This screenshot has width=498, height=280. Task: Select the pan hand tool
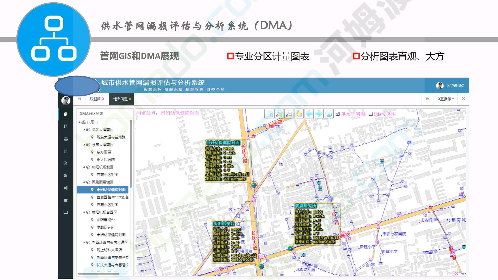pos(299,114)
